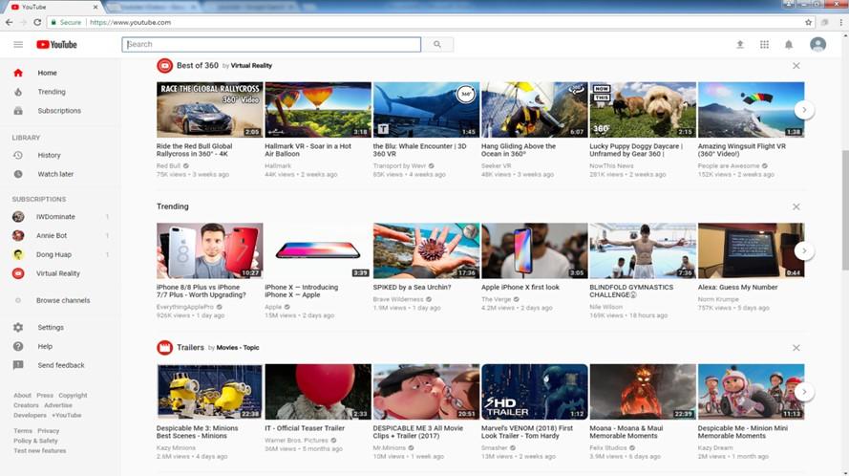
Task: Show more Trailers videos arrow
Action: pos(804,392)
